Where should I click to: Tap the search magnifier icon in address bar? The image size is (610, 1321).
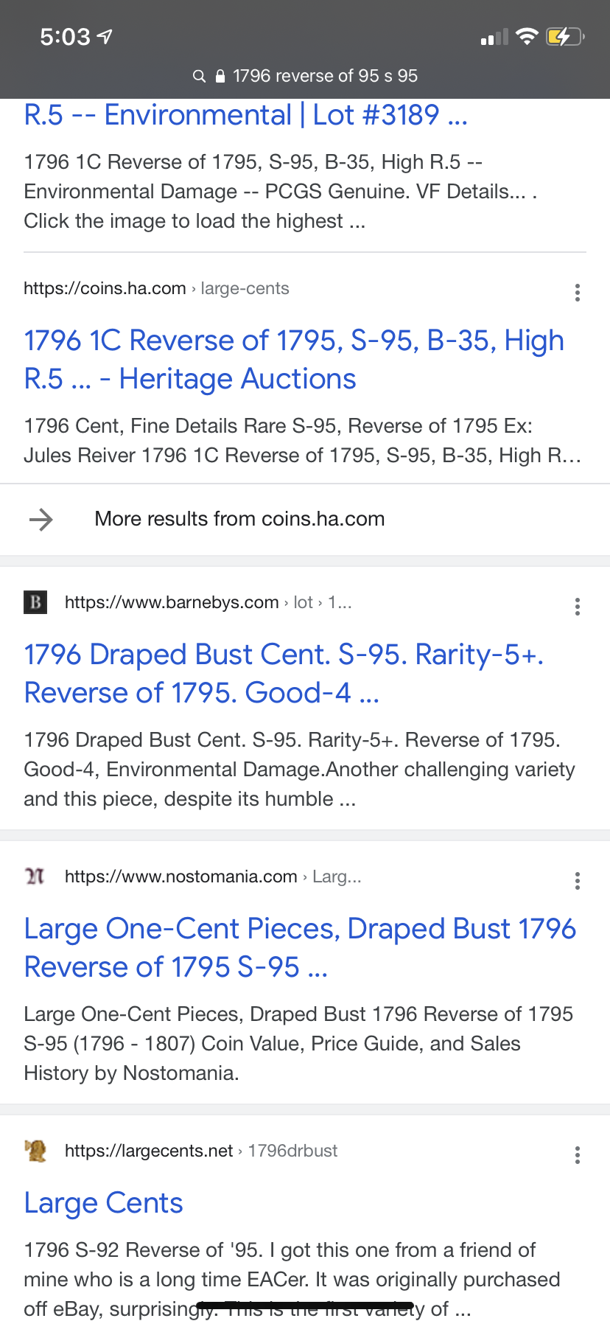coord(199,76)
